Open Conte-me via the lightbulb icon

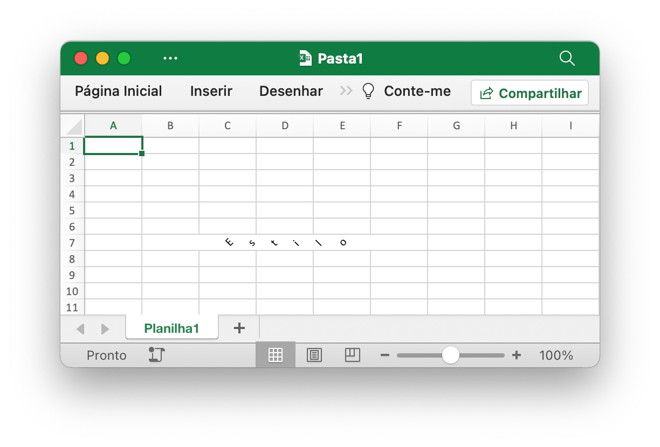tap(368, 90)
